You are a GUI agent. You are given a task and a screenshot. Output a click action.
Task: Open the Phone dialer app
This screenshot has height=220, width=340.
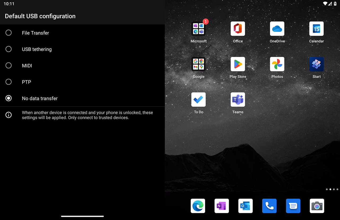pos(269,206)
